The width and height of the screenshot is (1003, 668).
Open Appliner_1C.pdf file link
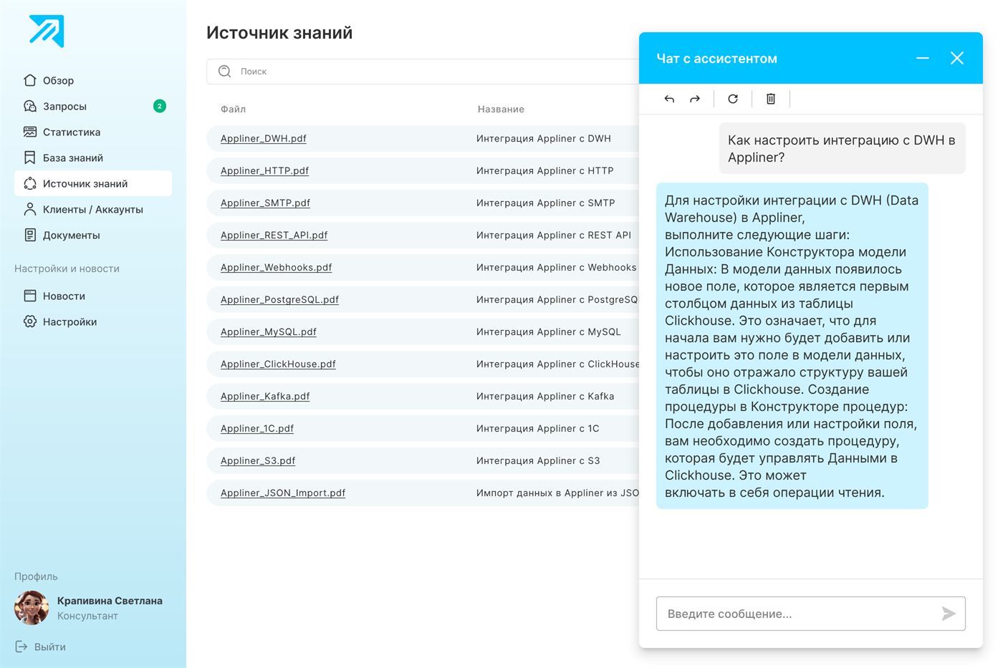[x=257, y=428]
